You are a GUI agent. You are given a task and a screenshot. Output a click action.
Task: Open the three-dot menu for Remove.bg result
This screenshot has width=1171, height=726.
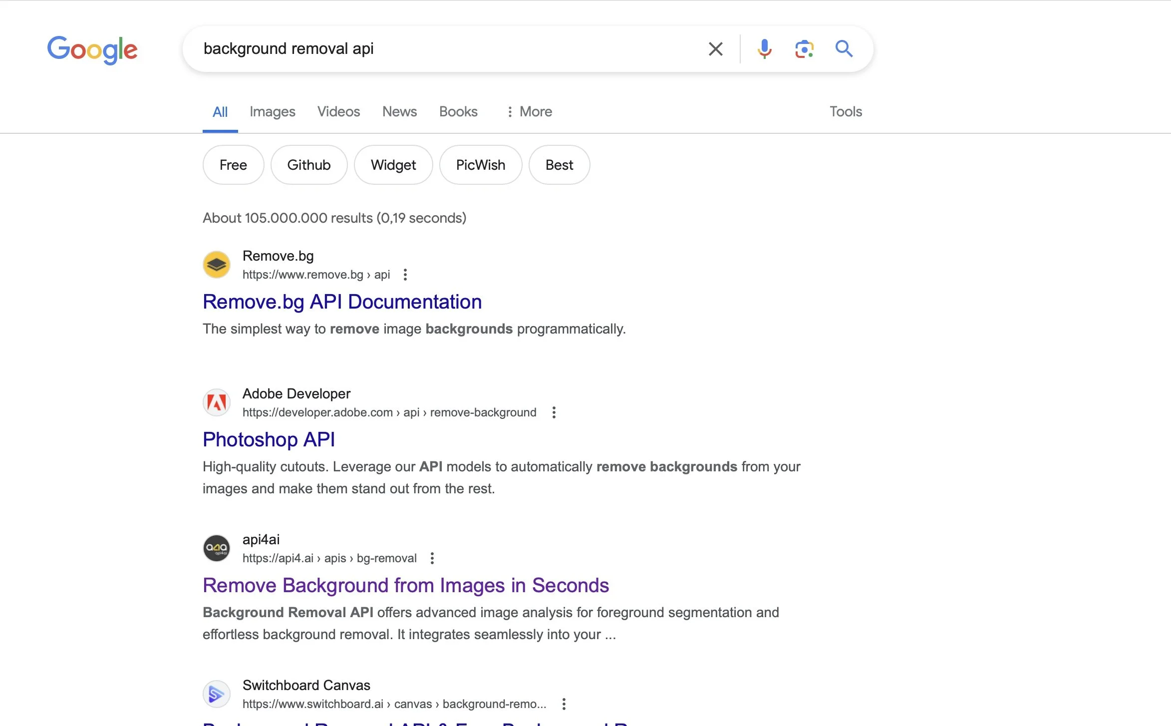[x=405, y=275]
